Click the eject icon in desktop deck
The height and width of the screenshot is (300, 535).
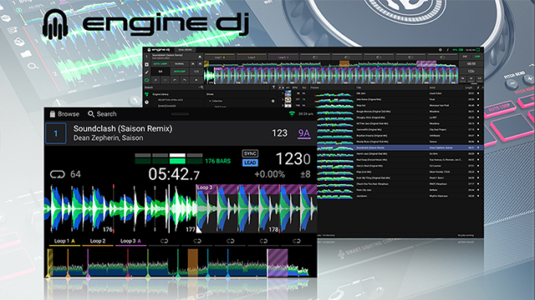point(200,57)
